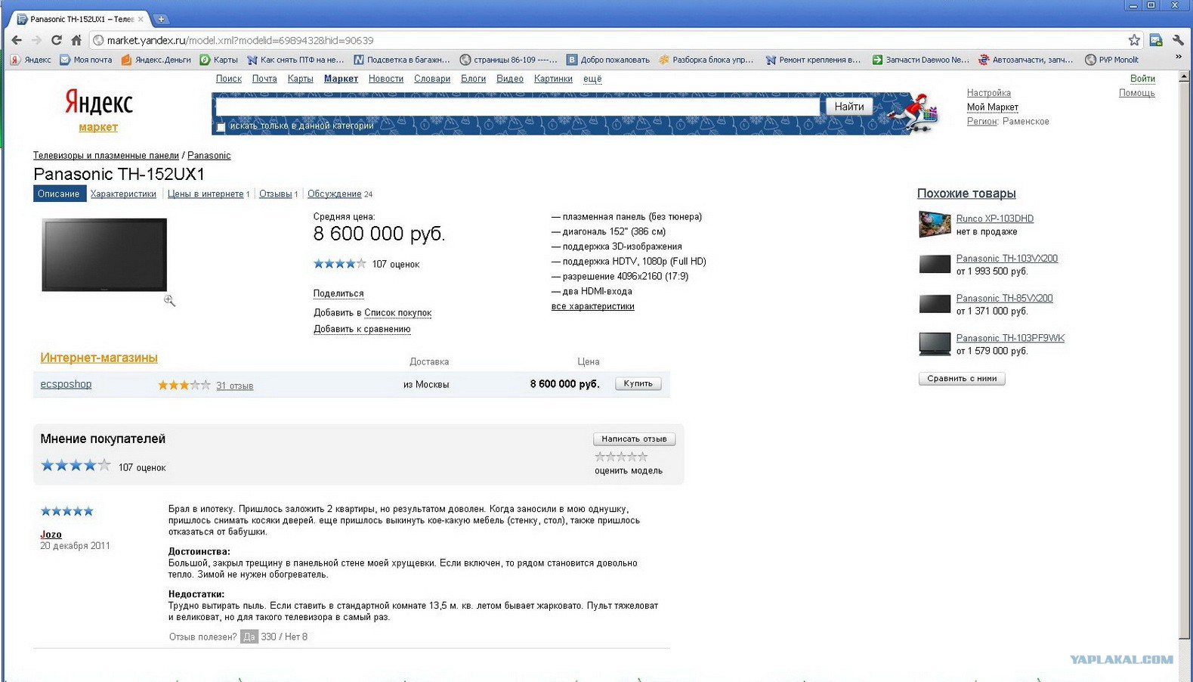The width and height of the screenshot is (1193, 682).
Task: Click the Войти login link
Action: click(1142, 79)
